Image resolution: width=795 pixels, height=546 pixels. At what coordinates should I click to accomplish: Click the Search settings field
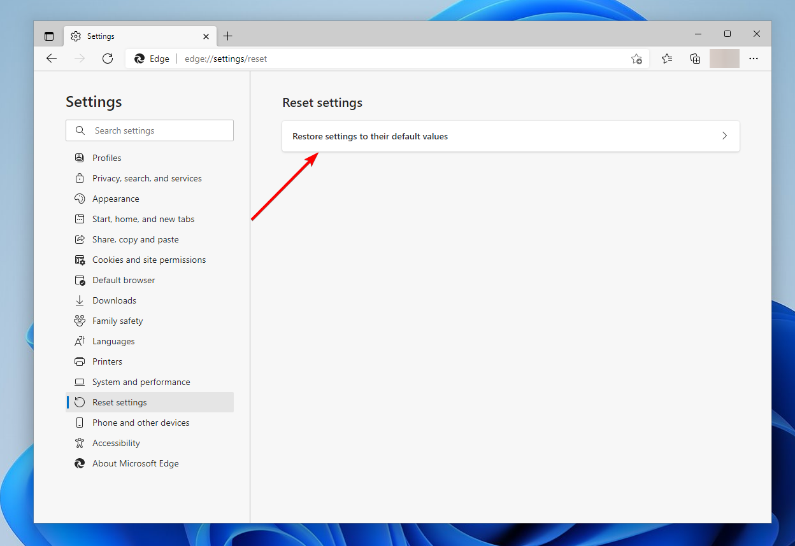(x=150, y=130)
